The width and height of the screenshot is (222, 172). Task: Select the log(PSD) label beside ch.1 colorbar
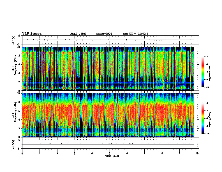tap(210, 73)
